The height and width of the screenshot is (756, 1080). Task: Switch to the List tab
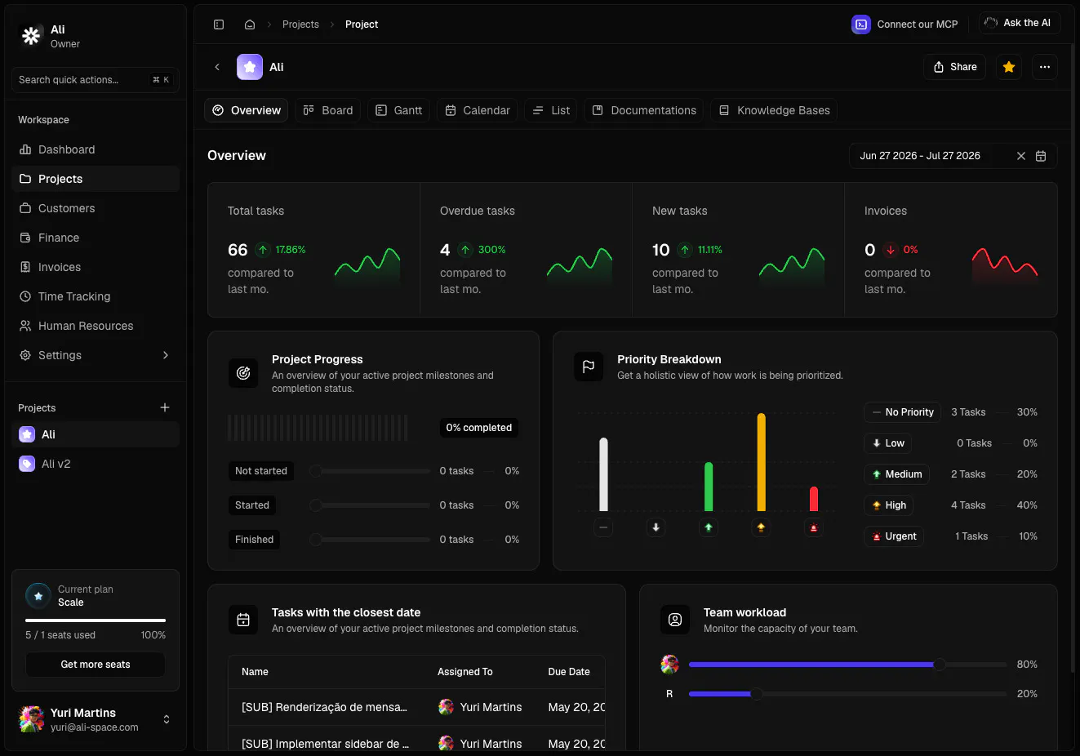(551, 110)
